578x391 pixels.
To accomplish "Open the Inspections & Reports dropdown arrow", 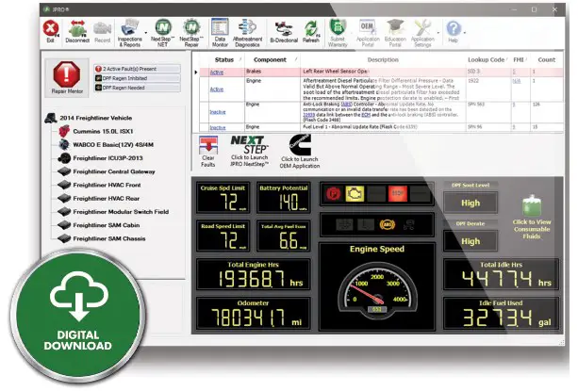I will (145, 33).
